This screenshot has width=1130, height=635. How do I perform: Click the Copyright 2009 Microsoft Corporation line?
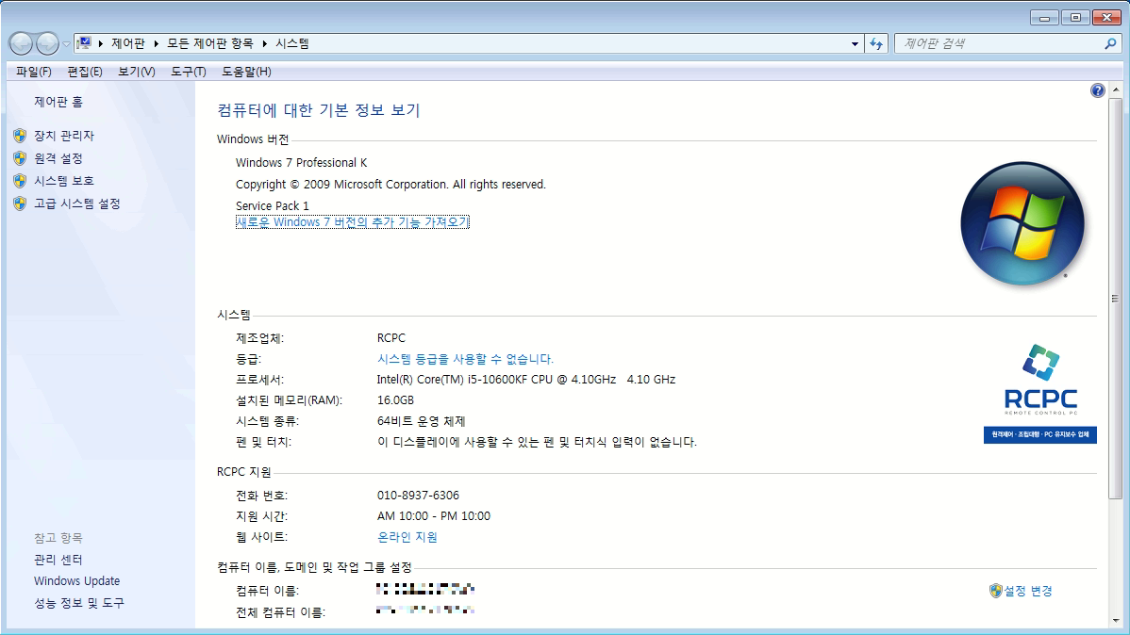391,185
